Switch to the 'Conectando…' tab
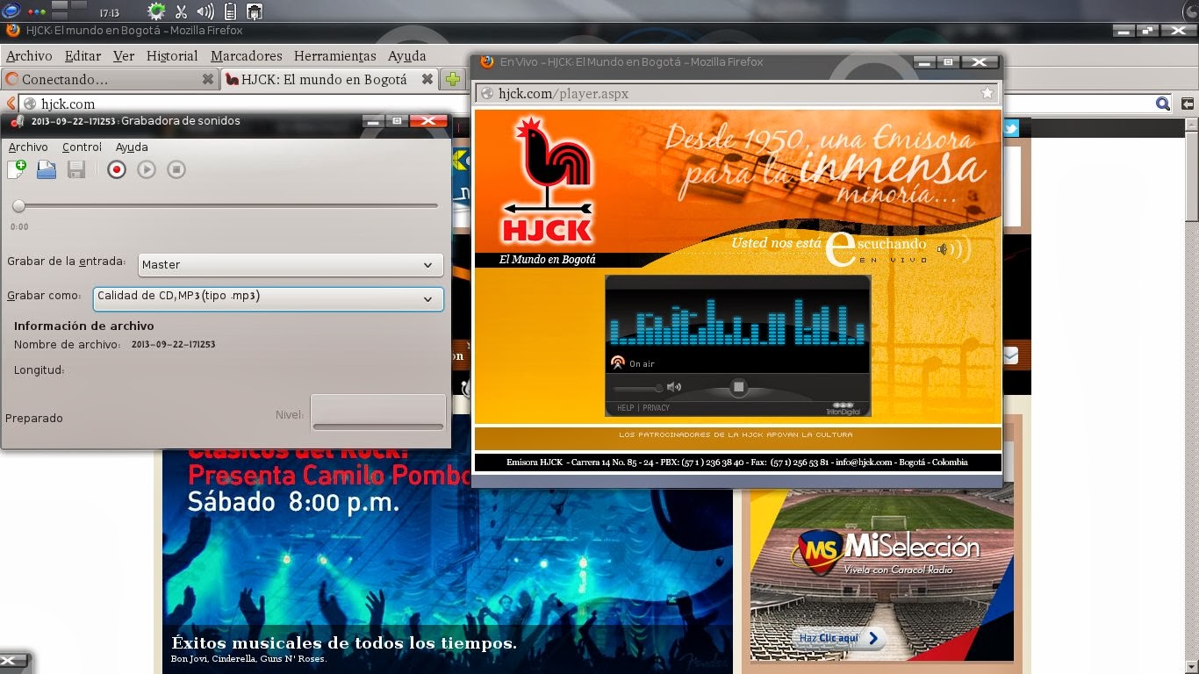 [x=110, y=79]
